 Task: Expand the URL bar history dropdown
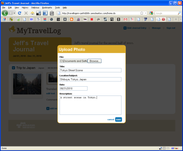pyautogui.click(x=145, y=13)
